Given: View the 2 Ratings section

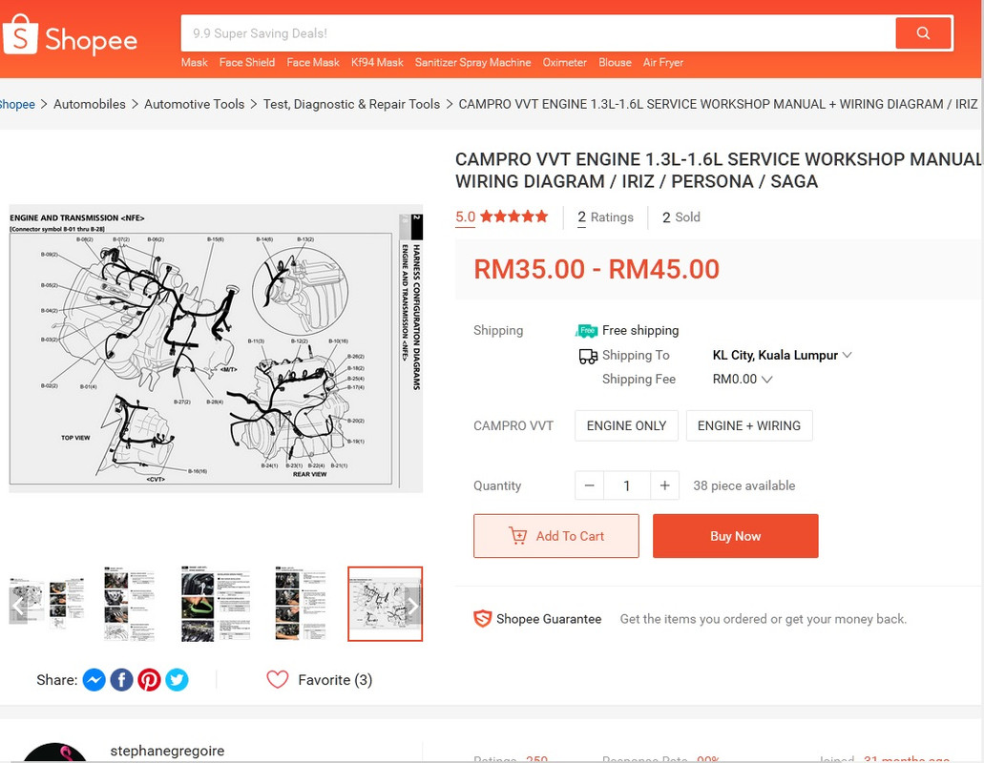Looking at the screenshot, I should pyautogui.click(x=605, y=217).
